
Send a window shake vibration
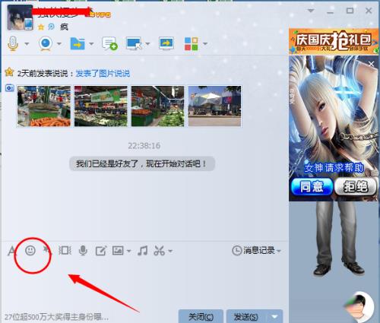click(x=65, y=251)
